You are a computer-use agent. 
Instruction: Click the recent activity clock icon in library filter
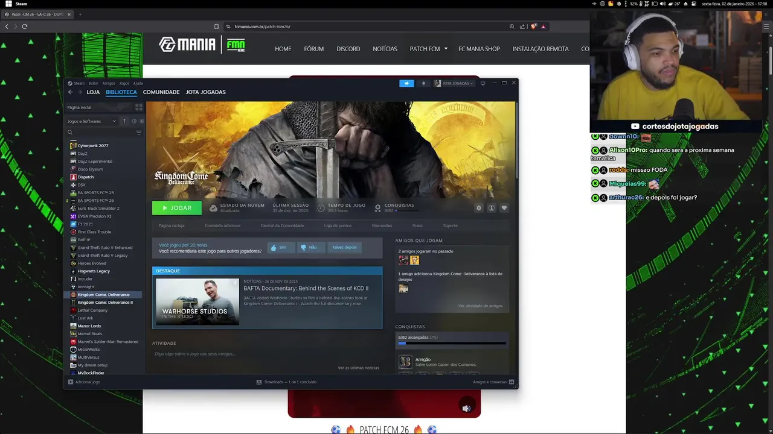coord(134,121)
